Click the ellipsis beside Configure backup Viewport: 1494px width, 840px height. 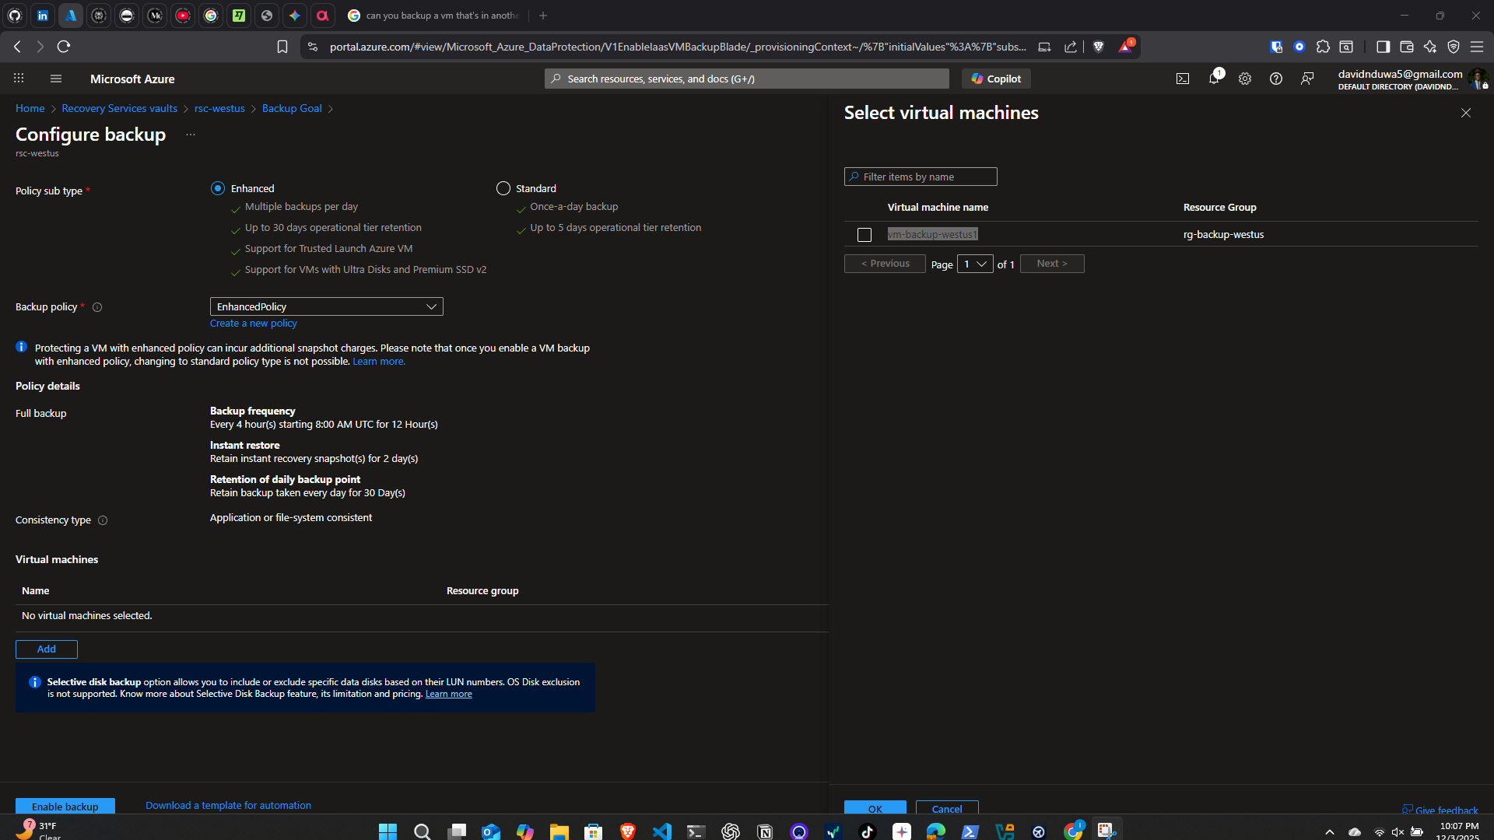click(x=191, y=135)
